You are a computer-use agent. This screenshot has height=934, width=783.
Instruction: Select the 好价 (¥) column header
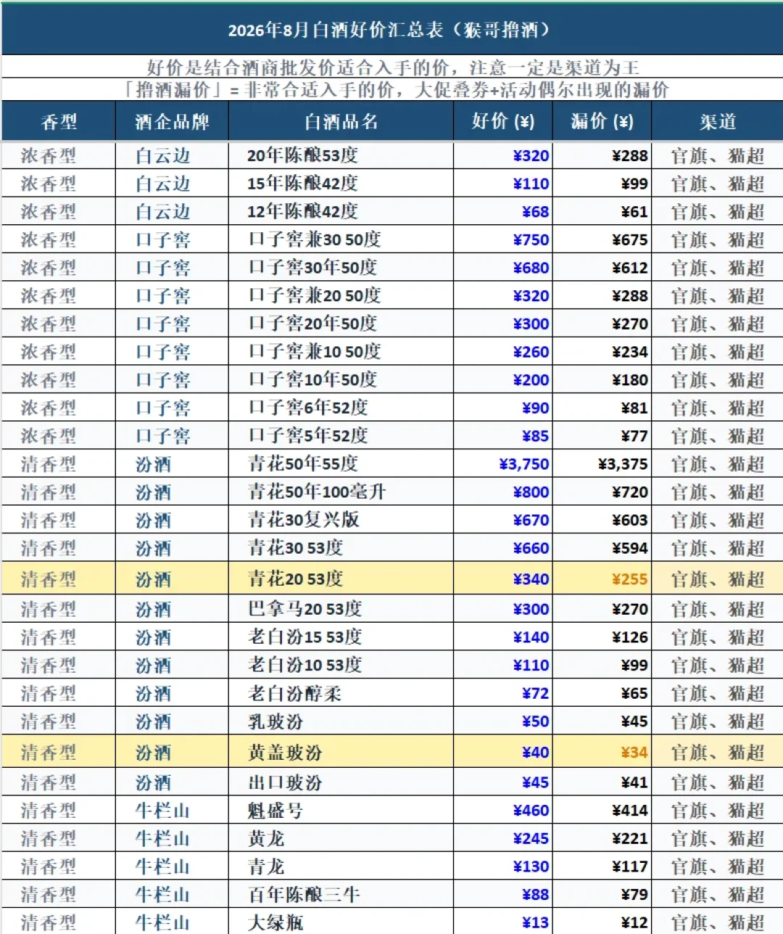coord(502,121)
